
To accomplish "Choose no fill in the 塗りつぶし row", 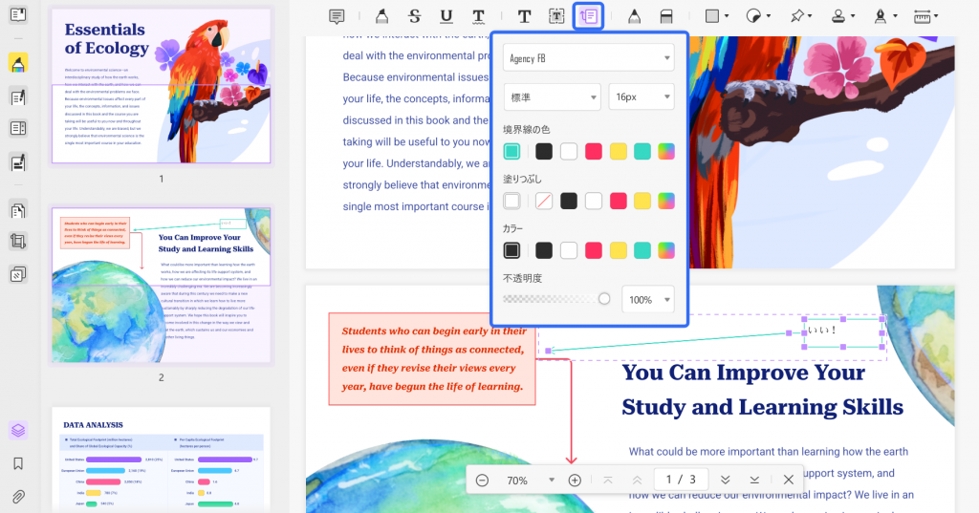I will pyautogui.click(x=544, y=201).
